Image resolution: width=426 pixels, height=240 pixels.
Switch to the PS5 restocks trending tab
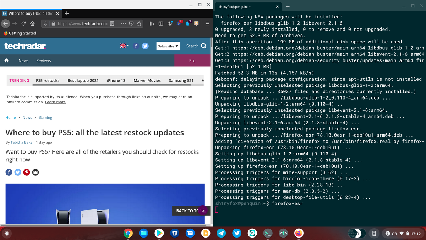pos(48,81)
